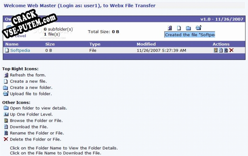Click the Softpedia file page icon in the Name column
248x156 pixels.
(7, 50)
